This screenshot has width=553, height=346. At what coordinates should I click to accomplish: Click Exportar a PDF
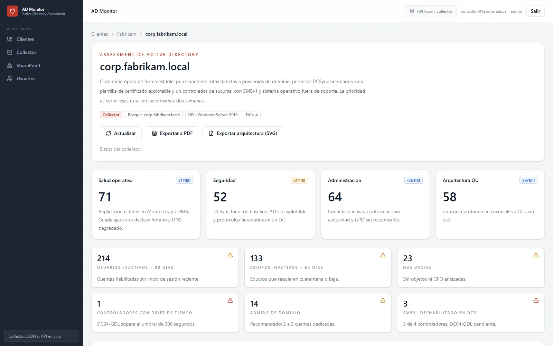coord(172,133)
